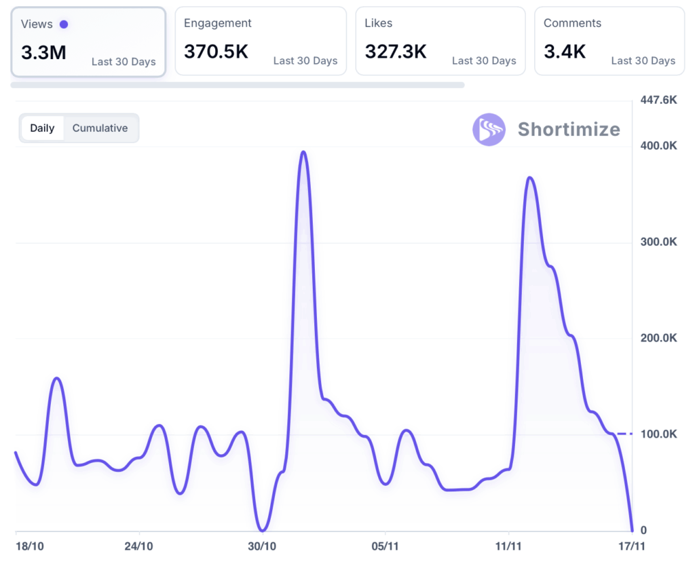Switch chart to Cumulative view
This screenshot has width=695, height=562.
[x=100, y=128]
